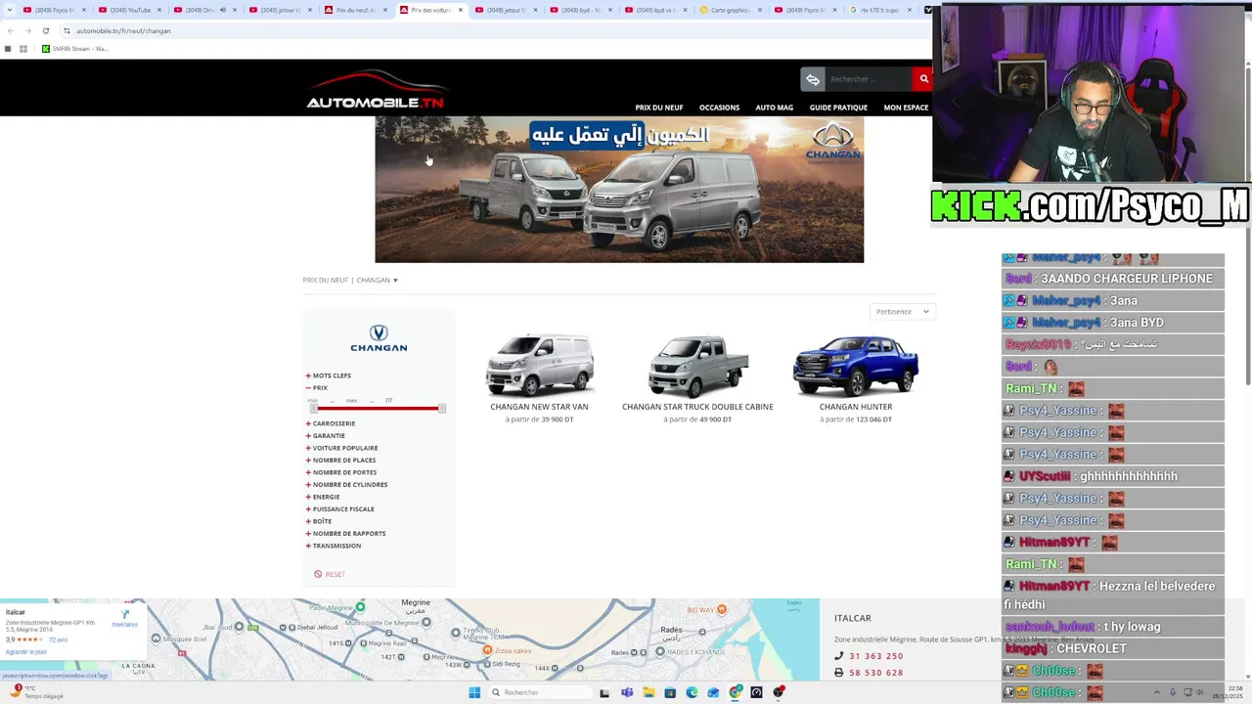The image size is (1252, 704).
Task: Open the Changan Hunter listing
Action: click(856, 378)
